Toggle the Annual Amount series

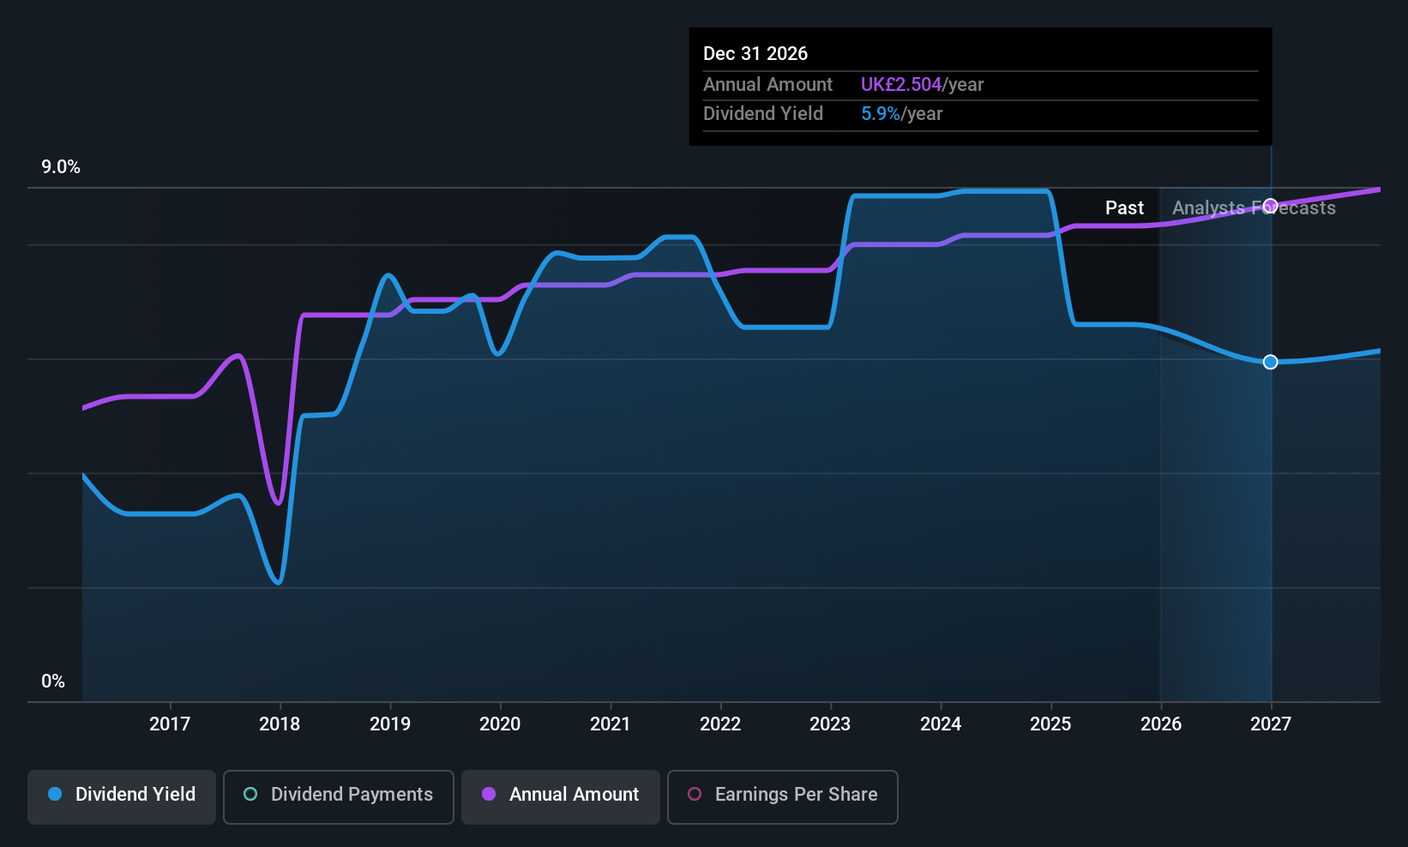point(561,796)
